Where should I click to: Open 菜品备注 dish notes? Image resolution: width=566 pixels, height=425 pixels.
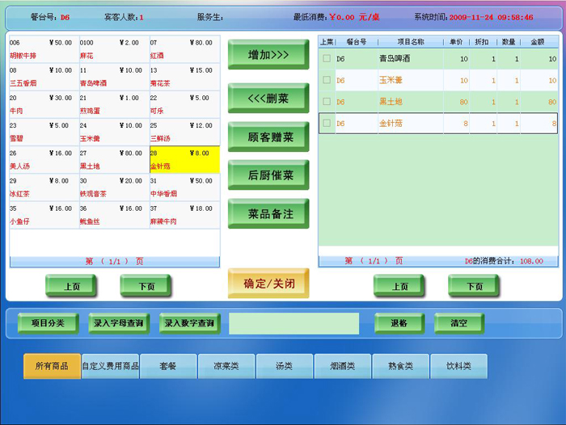click(268, 214)
